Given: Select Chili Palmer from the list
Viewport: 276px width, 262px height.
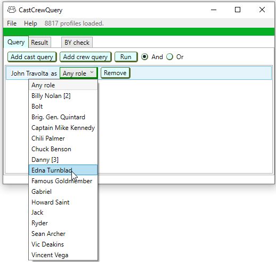Looking at the screenshot, I should (63, 138).
